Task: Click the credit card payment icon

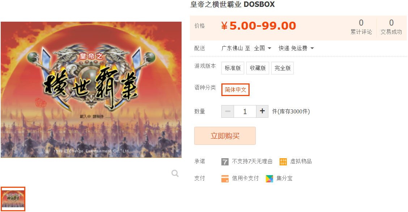Action: click(225, 178)
